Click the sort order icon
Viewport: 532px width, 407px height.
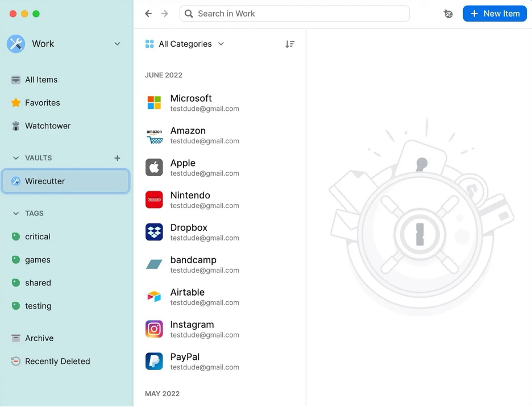point(290,44)
